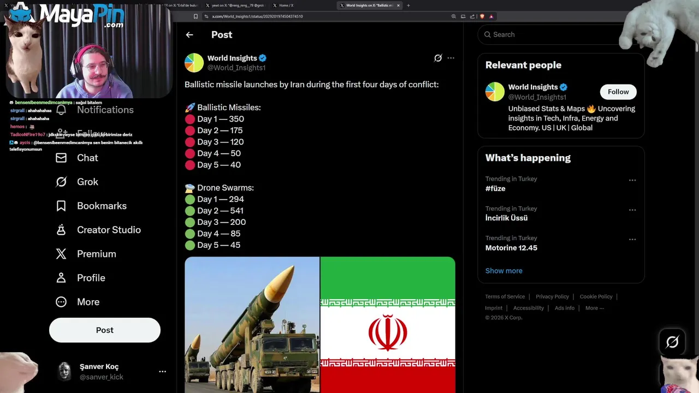Click the Notifications bell icon in sidebar

click(61, 110)
